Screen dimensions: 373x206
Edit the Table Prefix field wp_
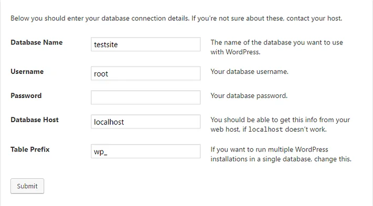point(146,151)
